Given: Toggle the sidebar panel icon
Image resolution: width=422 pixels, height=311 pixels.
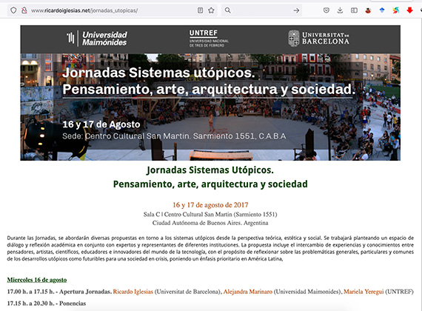Looking at the screenshot, I should (x=354, y=10).
